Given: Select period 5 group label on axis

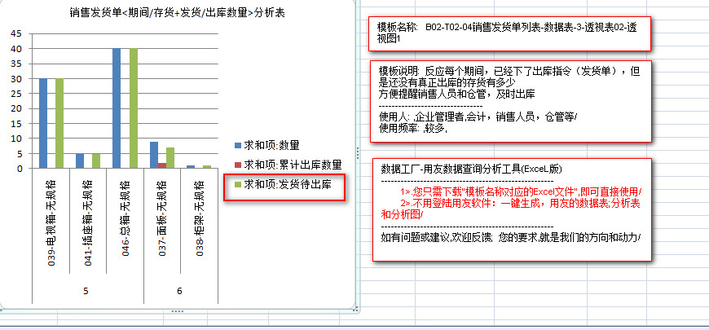Looking at the screenshot, I should point(87,290).
